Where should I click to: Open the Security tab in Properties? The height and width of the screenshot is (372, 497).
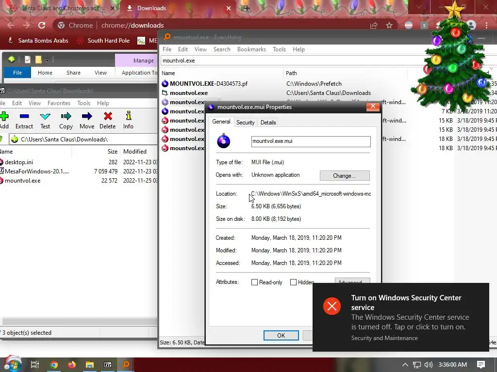coord(245,123)
